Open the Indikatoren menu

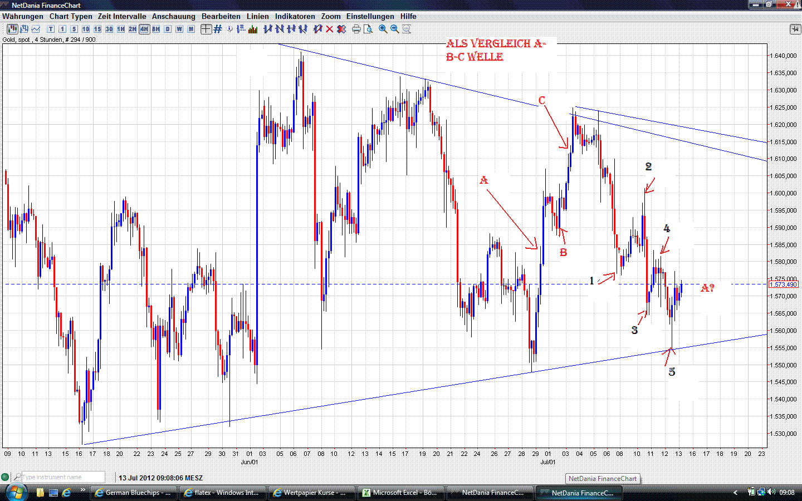coord(295,16)
